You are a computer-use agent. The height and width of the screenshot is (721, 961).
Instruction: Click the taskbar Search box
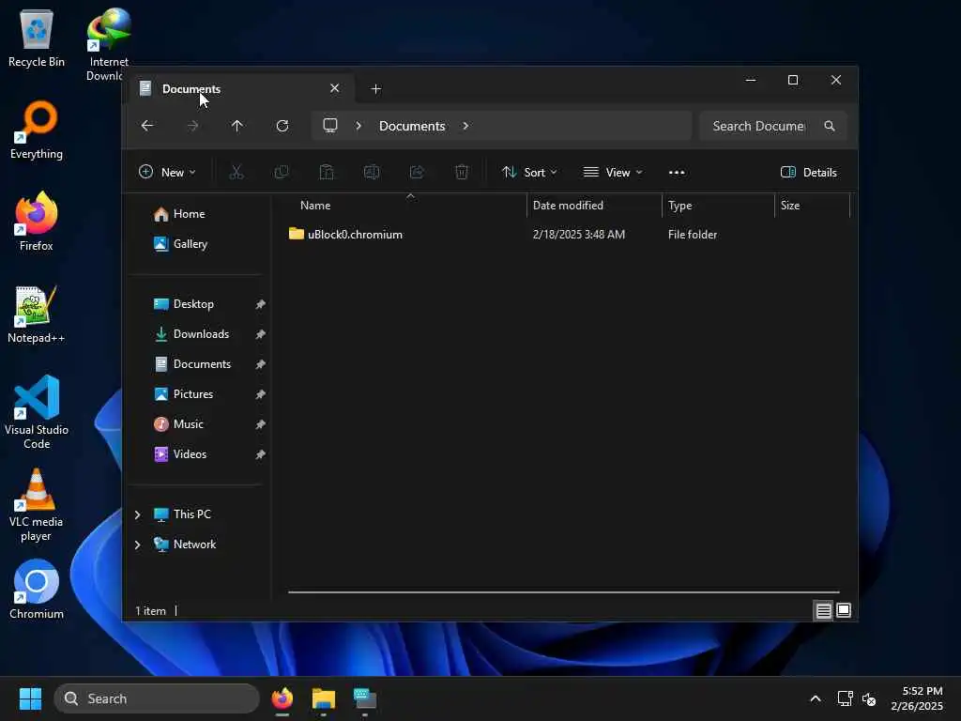point(157,698)
